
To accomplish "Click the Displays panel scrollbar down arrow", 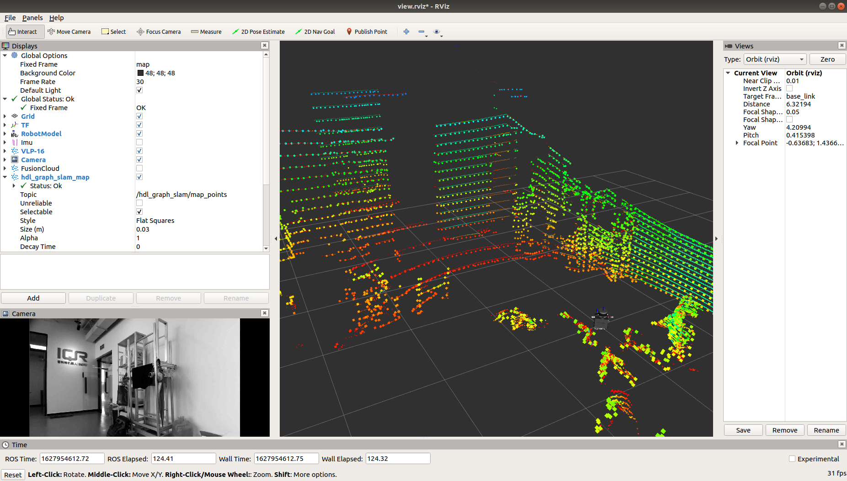I will [266, 248].
